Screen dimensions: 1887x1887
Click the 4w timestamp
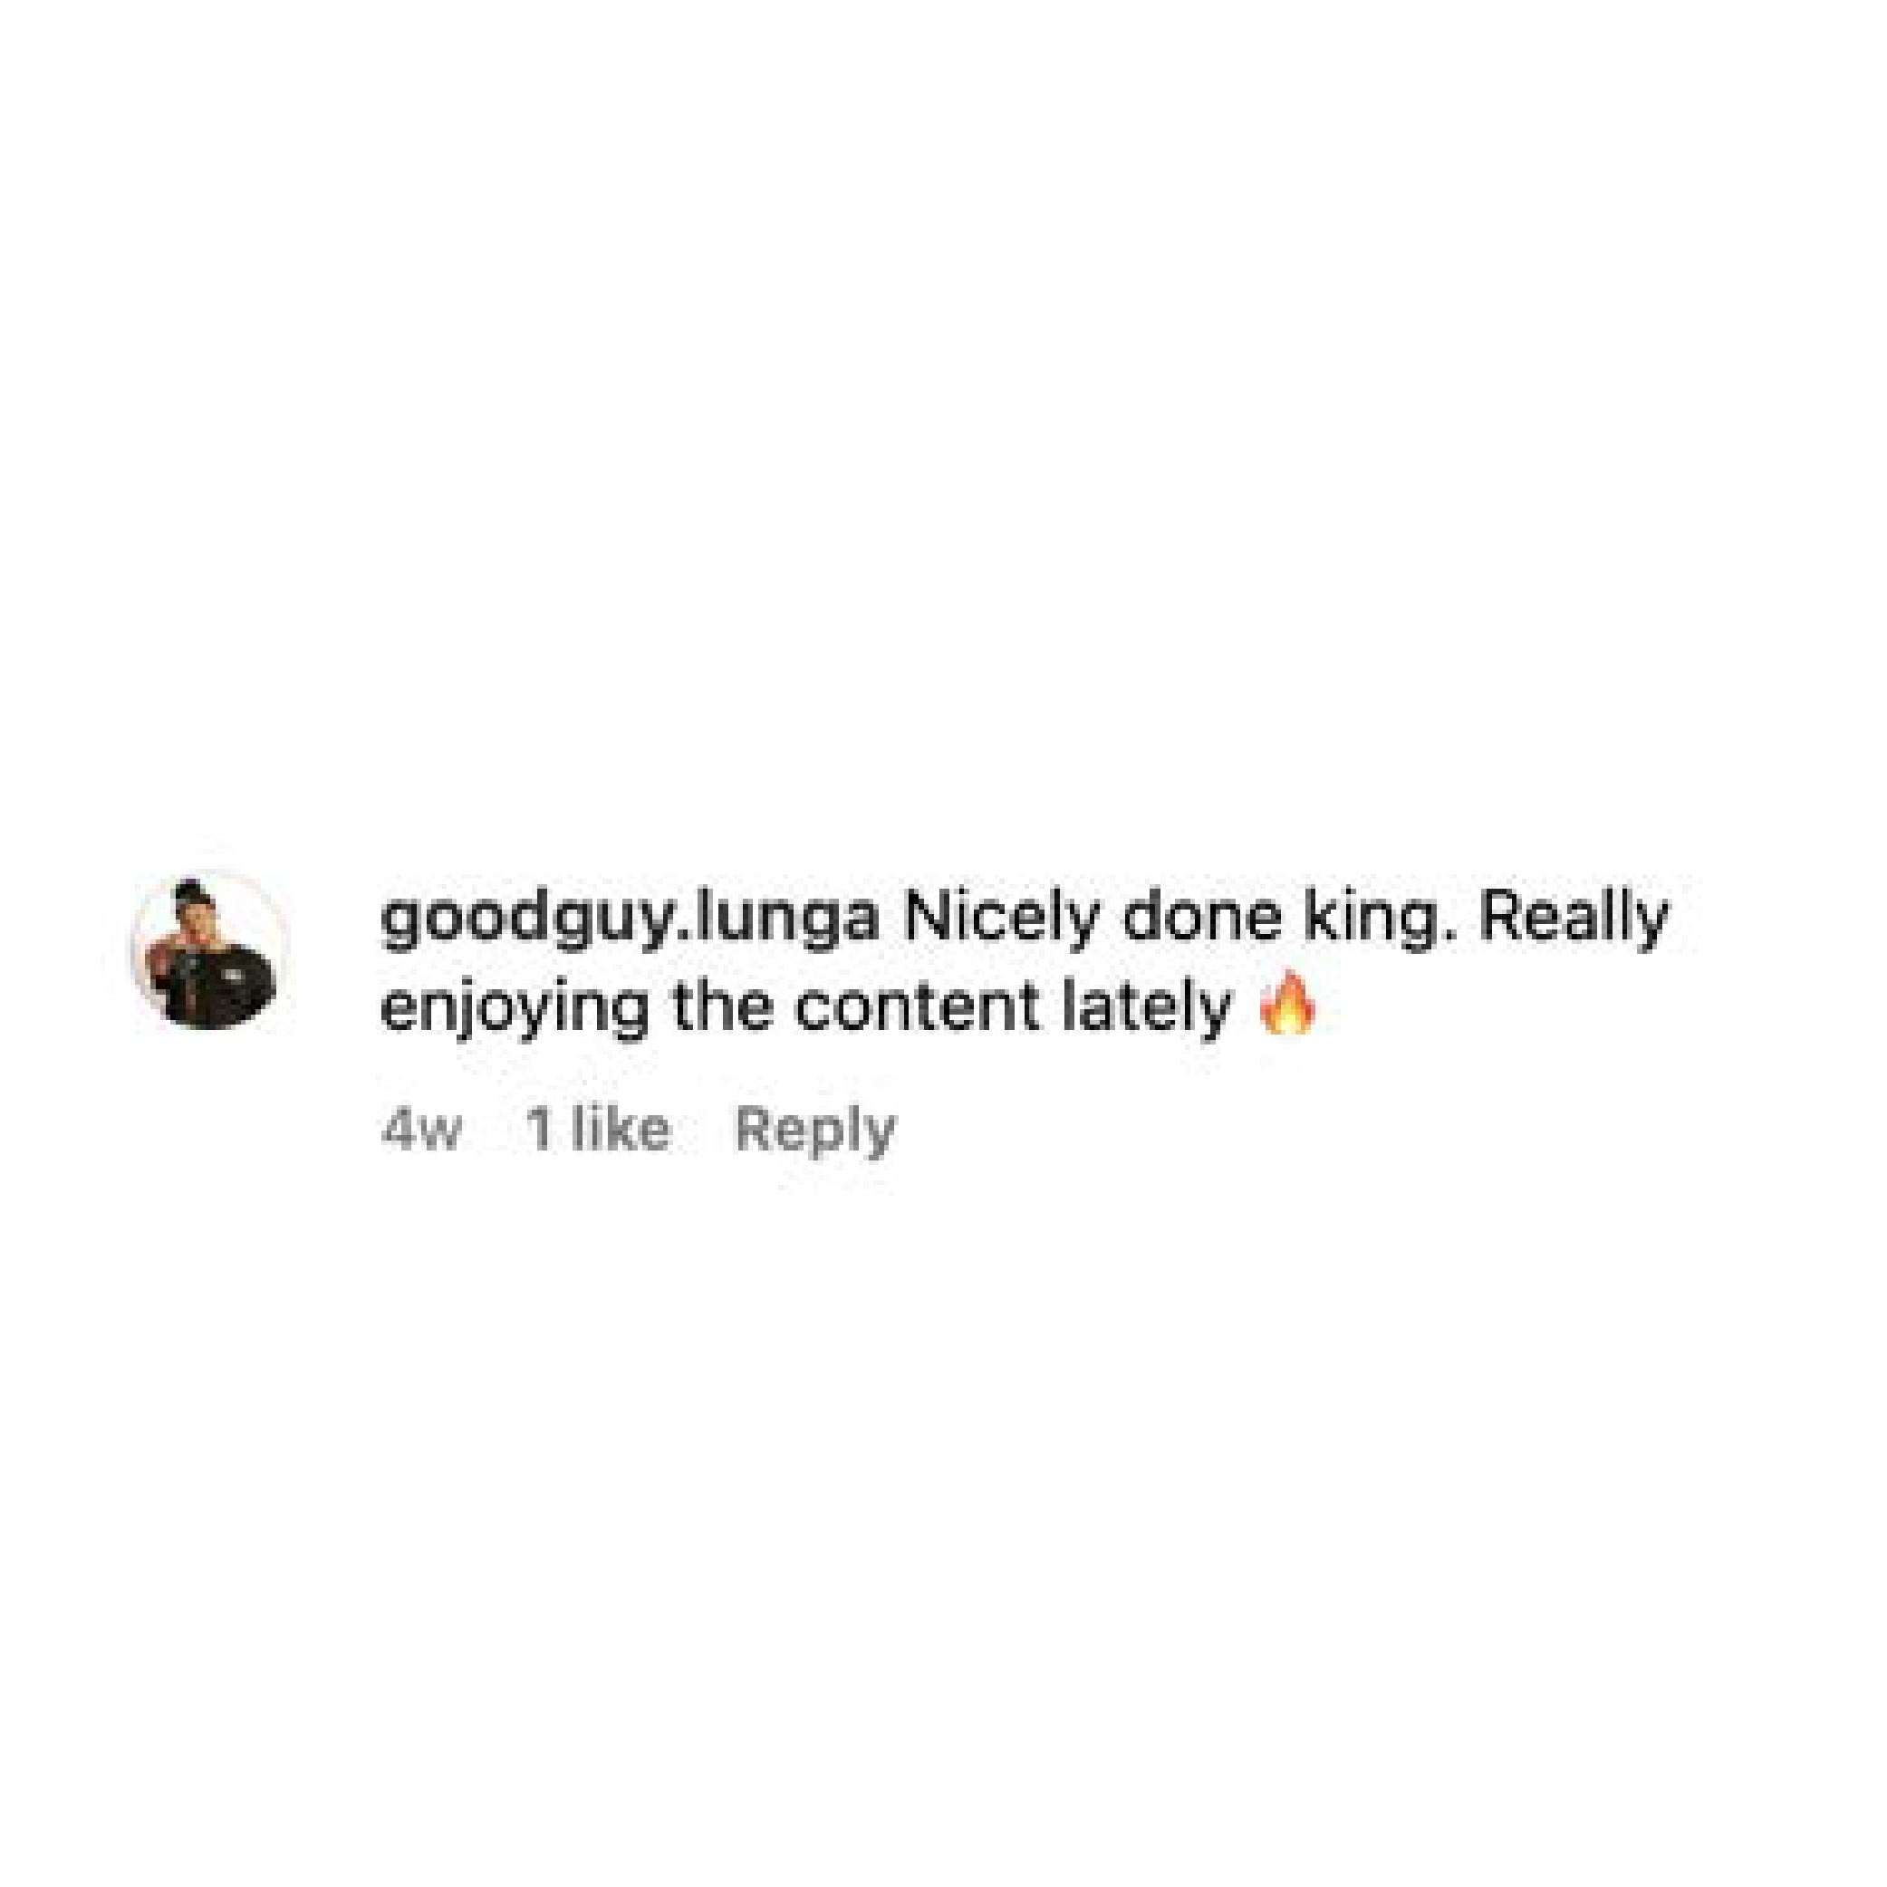(420, 1131)
